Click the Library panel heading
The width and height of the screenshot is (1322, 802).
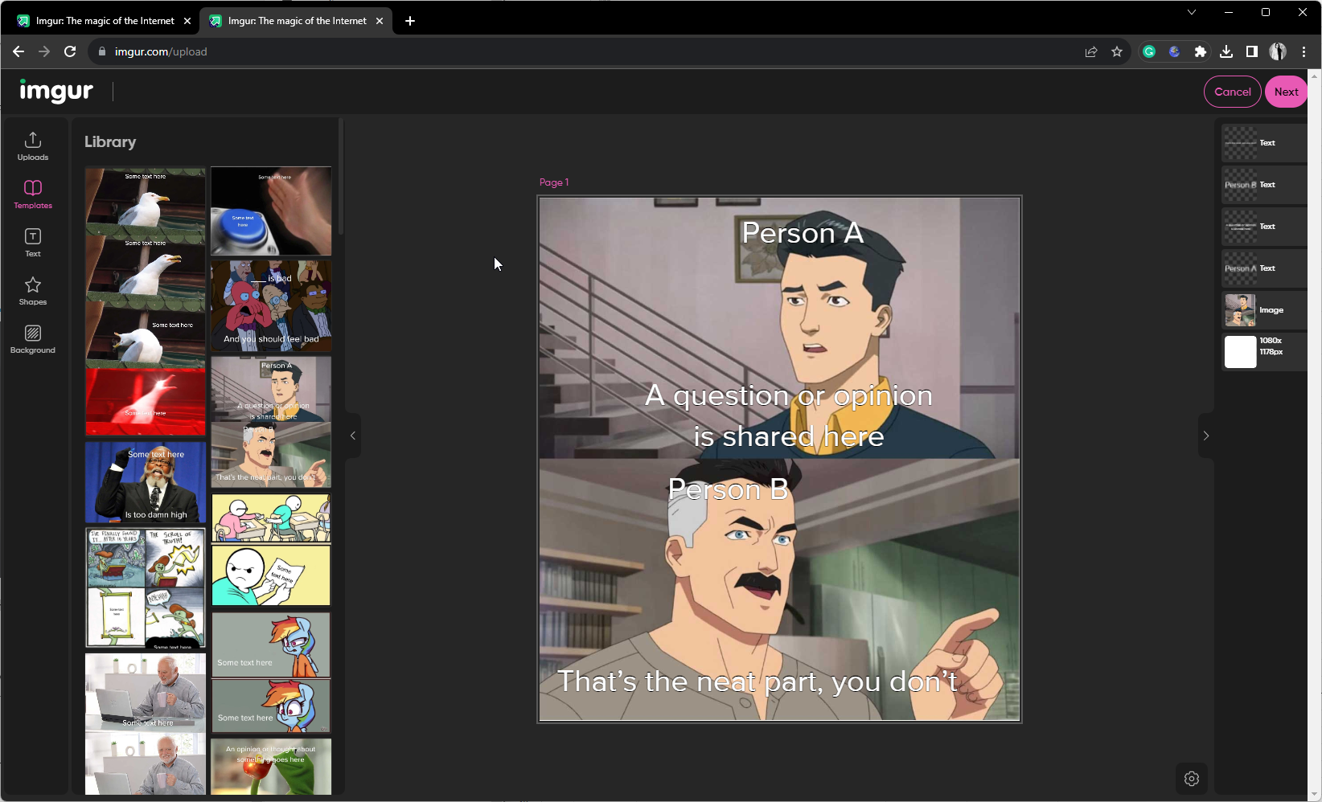(x=110, y=141)
